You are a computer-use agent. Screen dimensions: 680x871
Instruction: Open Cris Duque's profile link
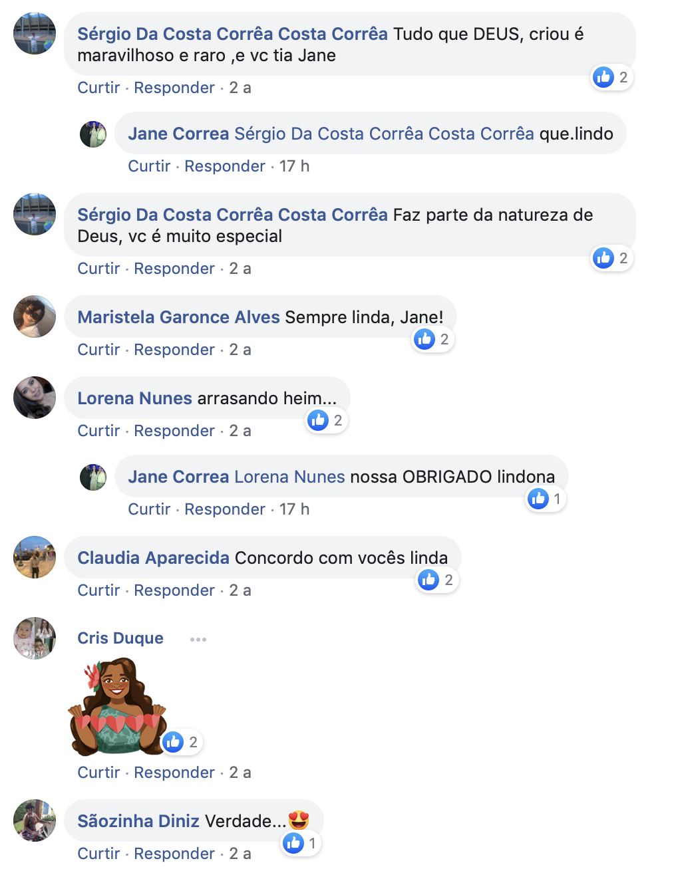(x=120, y=638)
